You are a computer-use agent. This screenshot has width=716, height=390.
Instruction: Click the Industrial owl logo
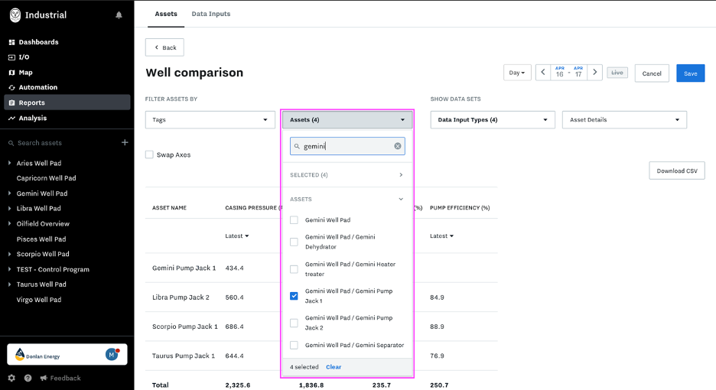(15, 15)
